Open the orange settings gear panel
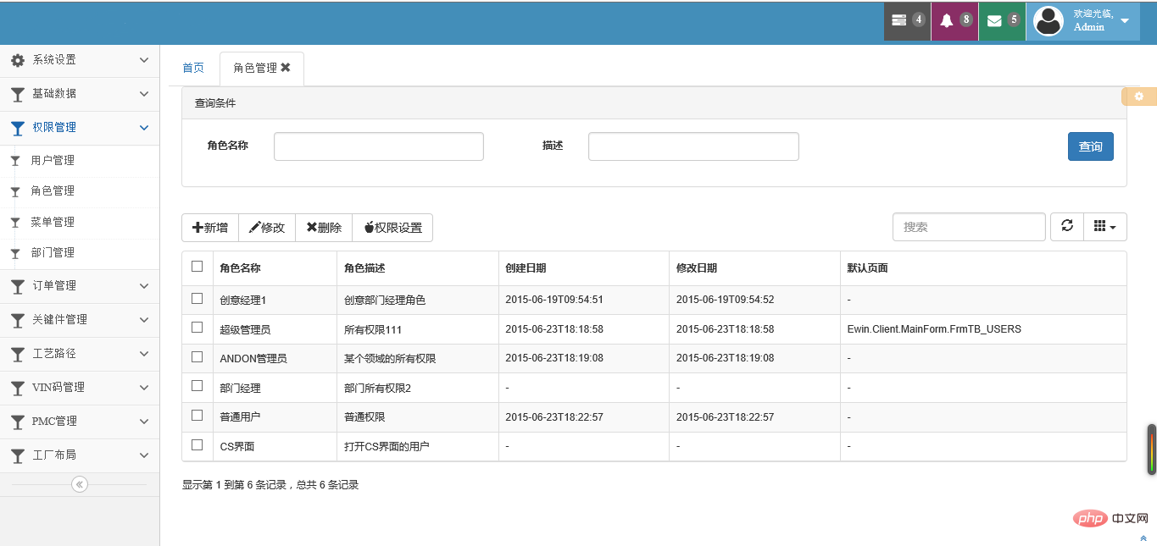The height and width of the screenshot is (546, 1157). (1139, 97)
